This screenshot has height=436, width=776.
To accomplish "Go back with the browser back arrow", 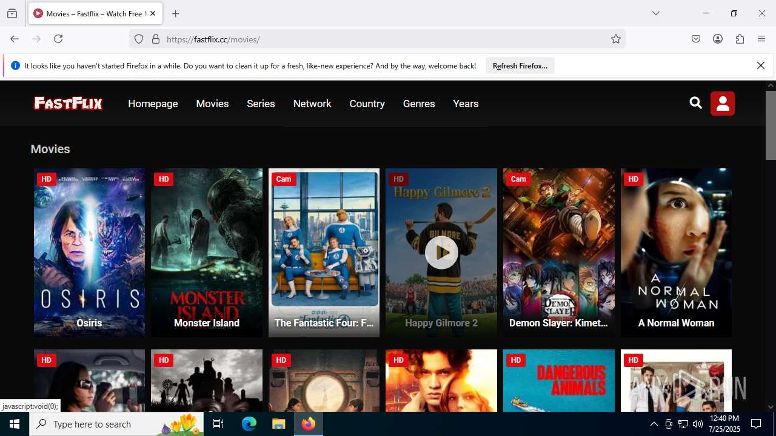I will click(x=15, y=39).
